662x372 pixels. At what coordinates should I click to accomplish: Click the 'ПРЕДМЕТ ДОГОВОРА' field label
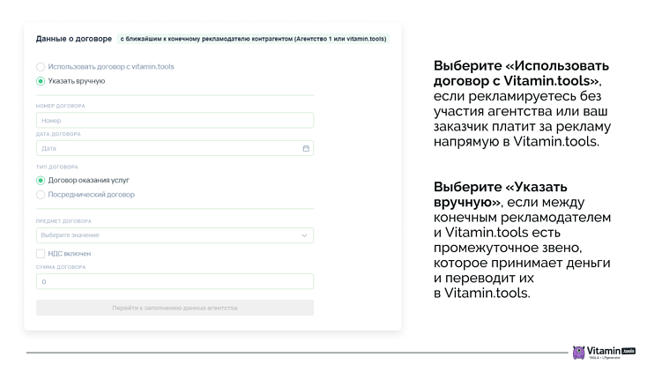(x=63, y=221)
